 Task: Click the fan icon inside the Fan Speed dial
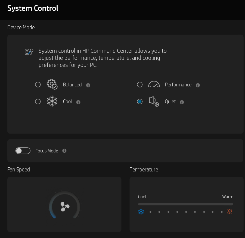(x=64, y=207)
